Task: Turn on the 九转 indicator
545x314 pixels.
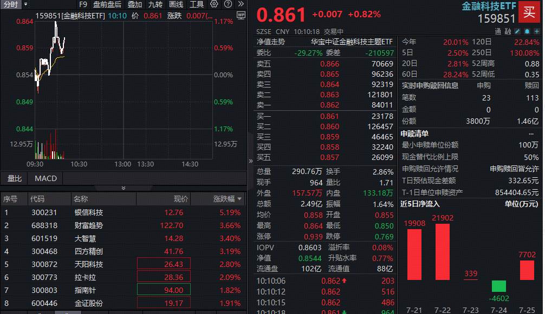Action: (155, 4)
